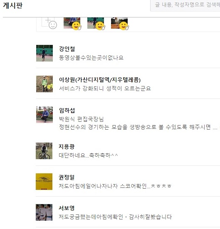Open 이상원's profile photo thumbnail

(44, 84)
